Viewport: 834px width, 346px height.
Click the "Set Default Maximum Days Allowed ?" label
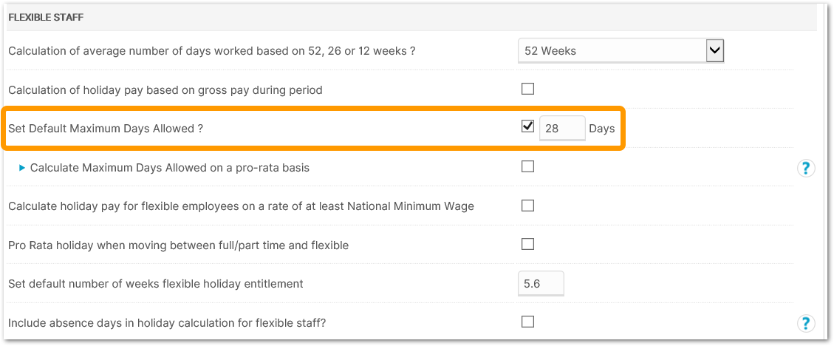(106, 129)
